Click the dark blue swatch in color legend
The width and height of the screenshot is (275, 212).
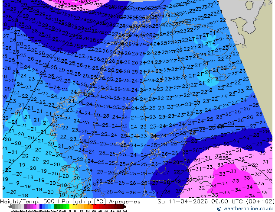41,206
